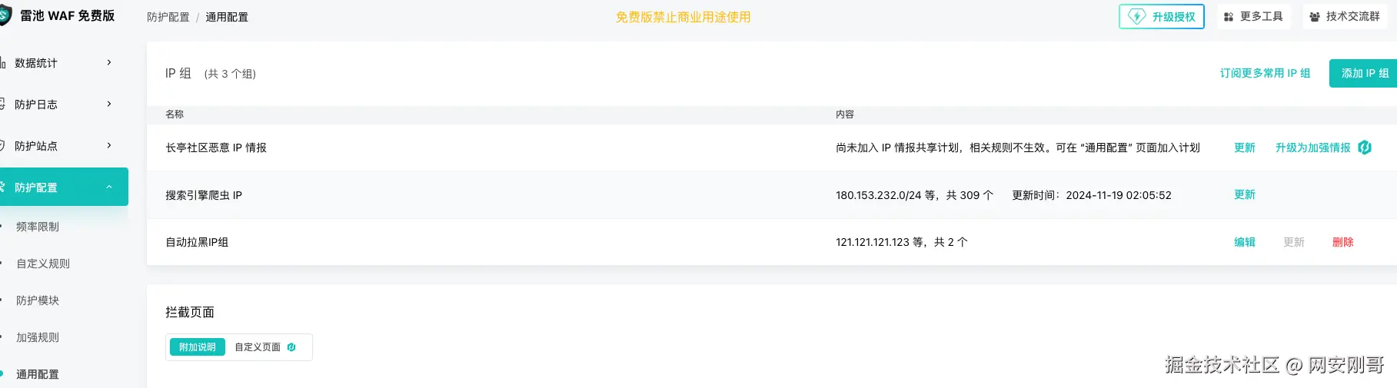The height and width of the screenshot is (388, 1397).
Task: Select the 附加说明 block page option
Action: click(x=198, y=347)
